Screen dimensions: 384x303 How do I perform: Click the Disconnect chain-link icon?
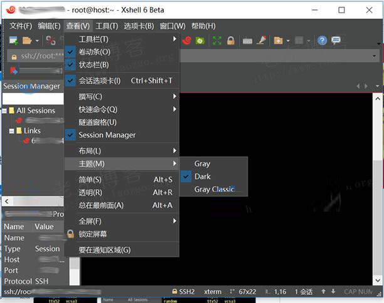point(50,40)
